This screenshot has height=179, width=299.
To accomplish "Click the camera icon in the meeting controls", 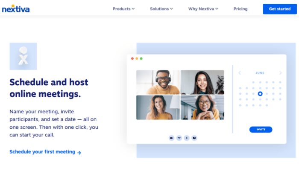I will [x=171, y=138].
